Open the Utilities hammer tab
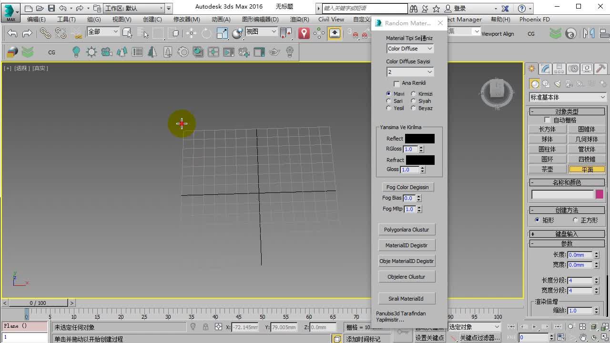 (x=601, y=69)
